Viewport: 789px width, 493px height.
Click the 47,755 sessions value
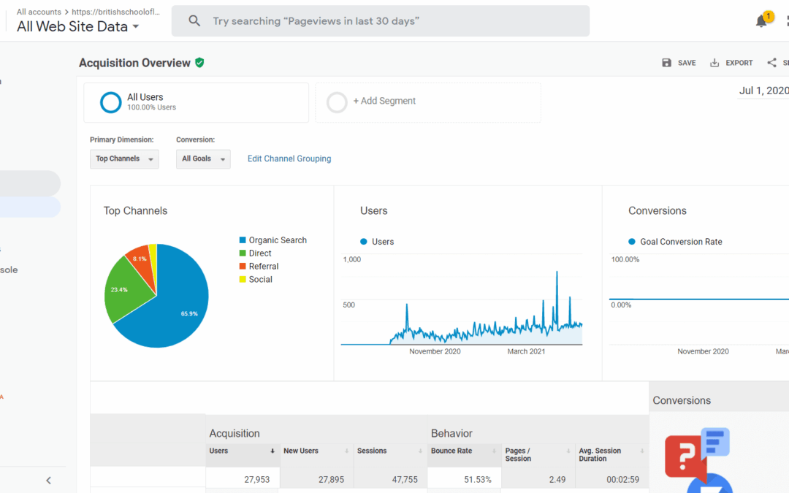(405, 479)
